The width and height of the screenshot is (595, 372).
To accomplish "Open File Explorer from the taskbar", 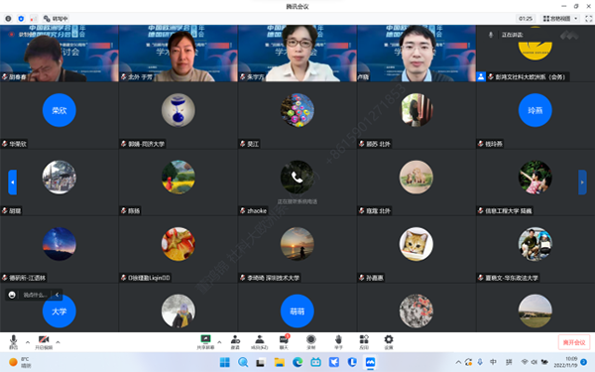I will click(x=280, y=362).
